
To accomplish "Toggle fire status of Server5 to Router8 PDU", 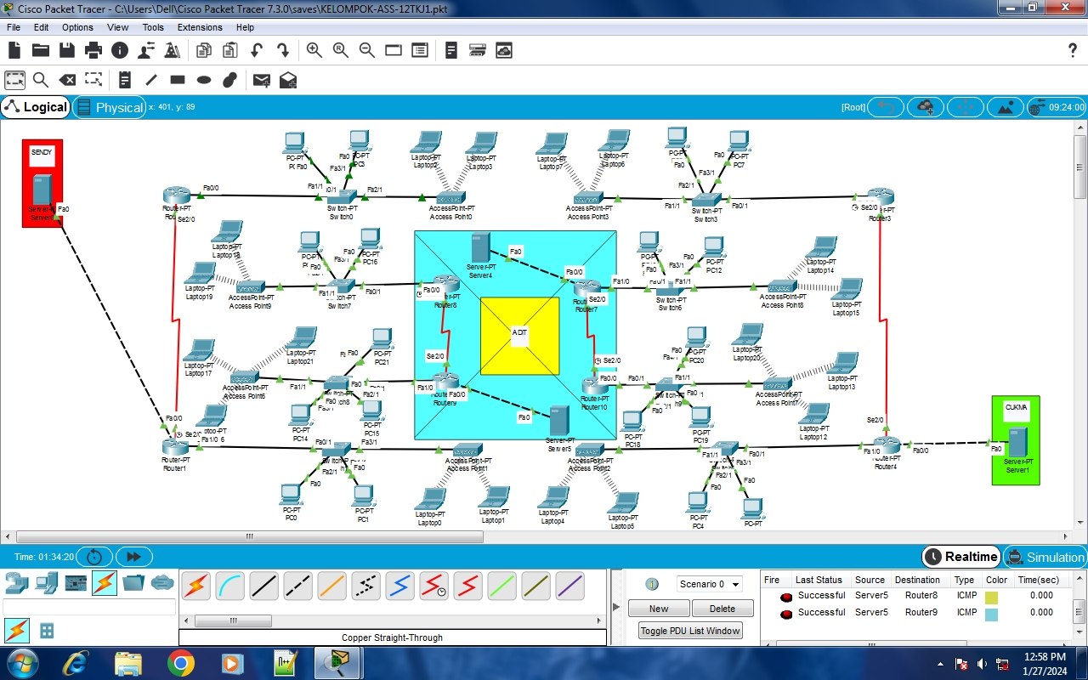I will click(x=786, y=597).
